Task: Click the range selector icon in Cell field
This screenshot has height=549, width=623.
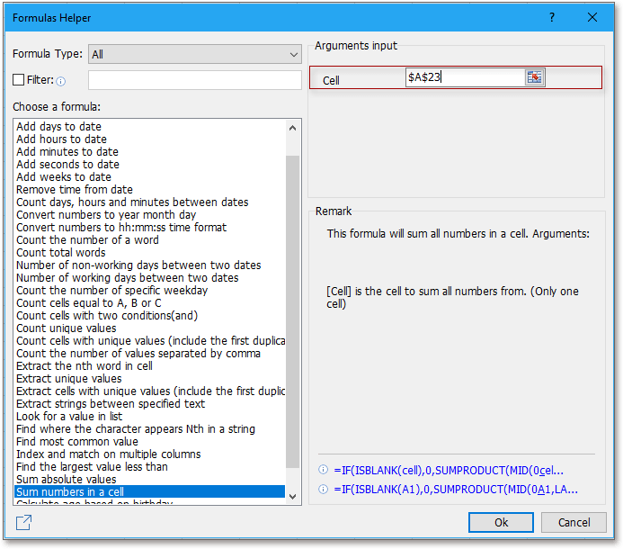Action: [535, 77]
